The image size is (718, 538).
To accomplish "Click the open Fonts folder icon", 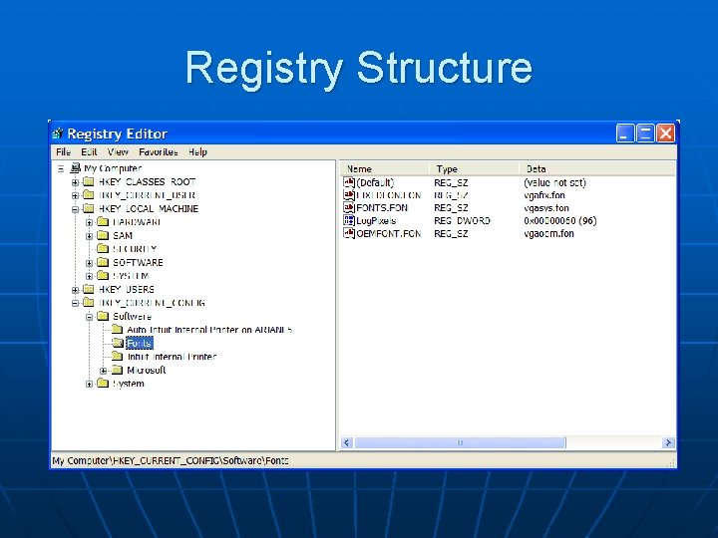I will pos(118,343).
